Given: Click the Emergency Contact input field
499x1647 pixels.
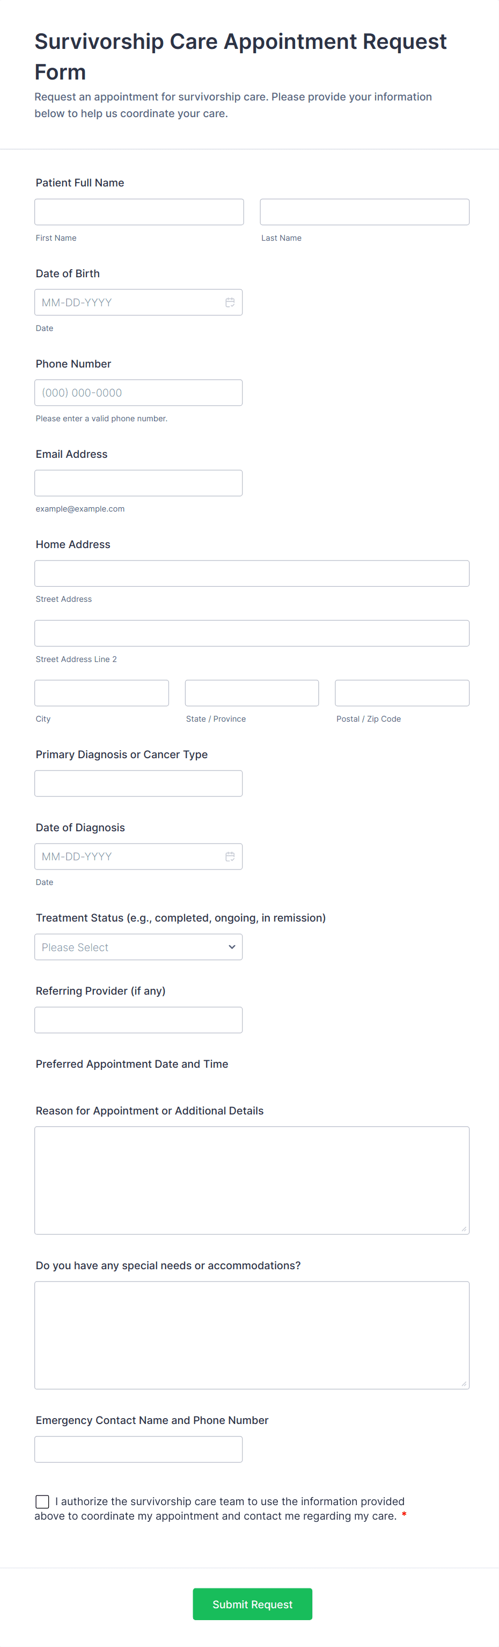Looking at the screenshot, I should [138, 1449].
